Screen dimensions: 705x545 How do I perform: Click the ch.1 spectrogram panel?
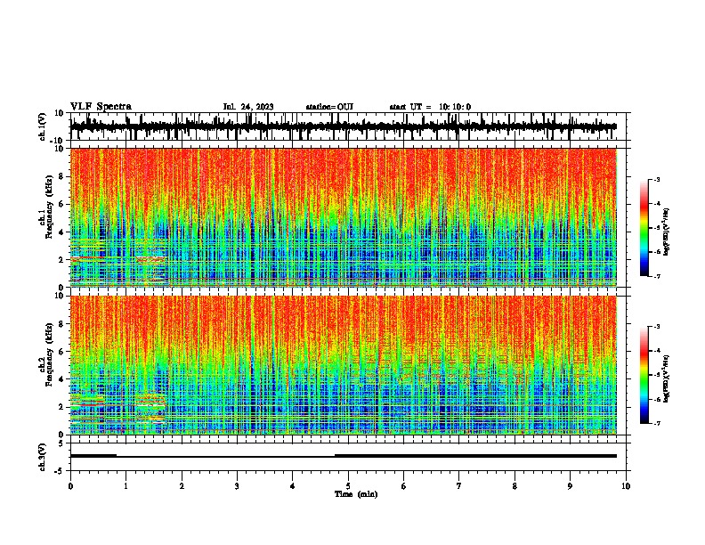[343, 217]
